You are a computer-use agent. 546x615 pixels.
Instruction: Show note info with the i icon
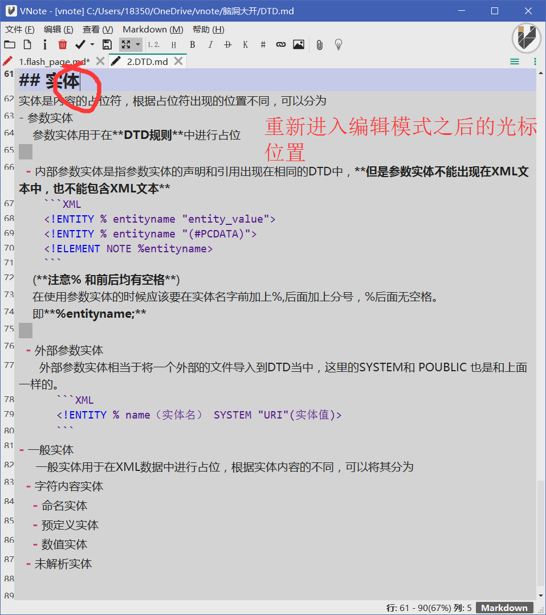[x=45, y=45]
